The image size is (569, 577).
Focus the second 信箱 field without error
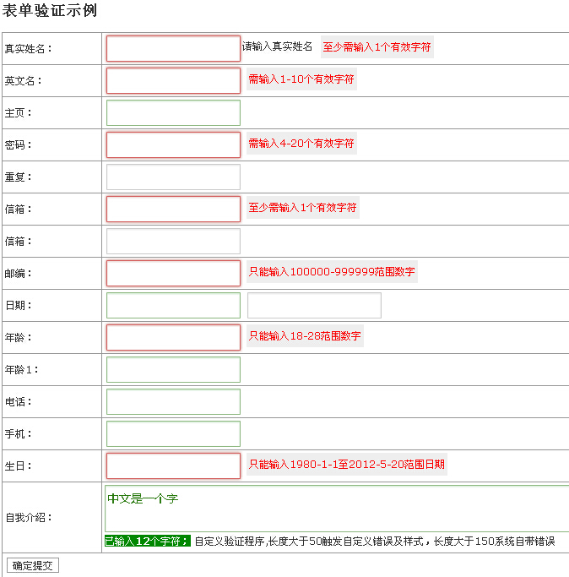[x=173, y=241]
